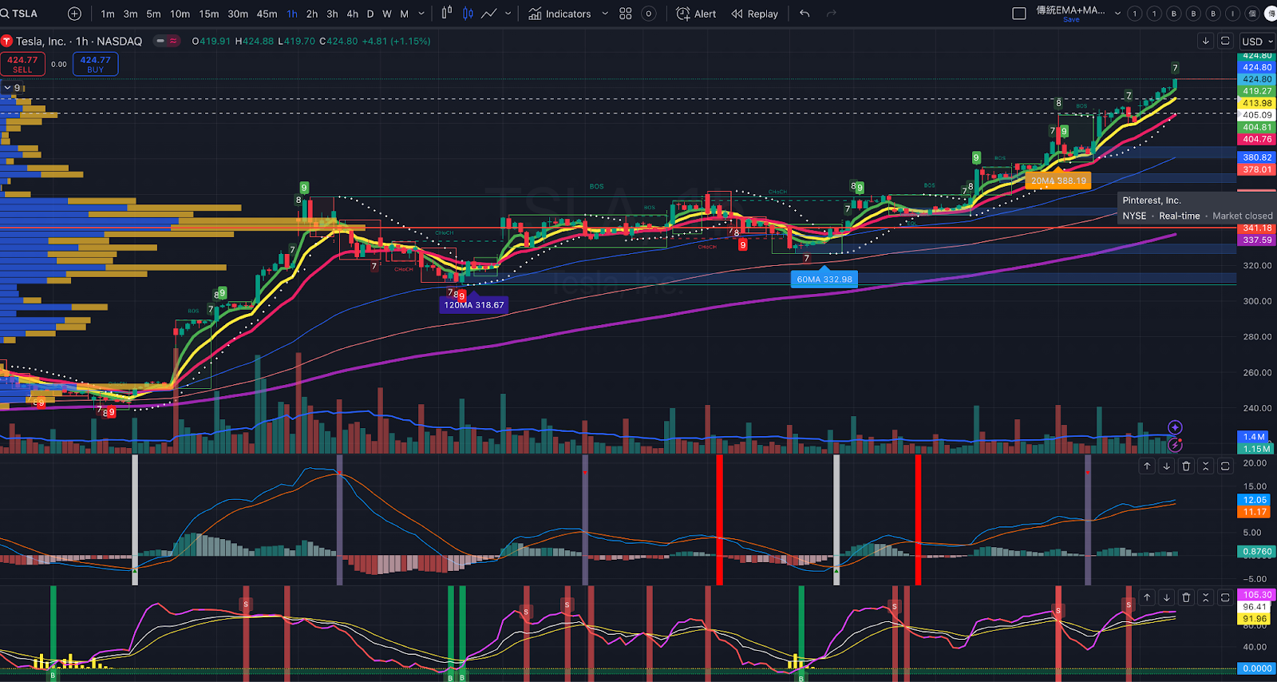Select the line chart style icon
The width and height of the screenshot is (1277, 682).
coord(488,14)
